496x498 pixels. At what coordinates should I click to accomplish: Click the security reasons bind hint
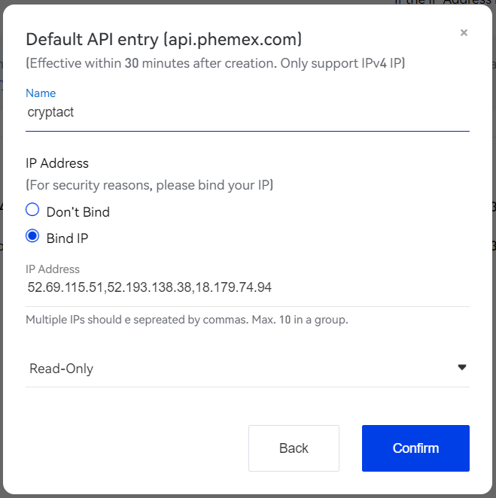149,185
